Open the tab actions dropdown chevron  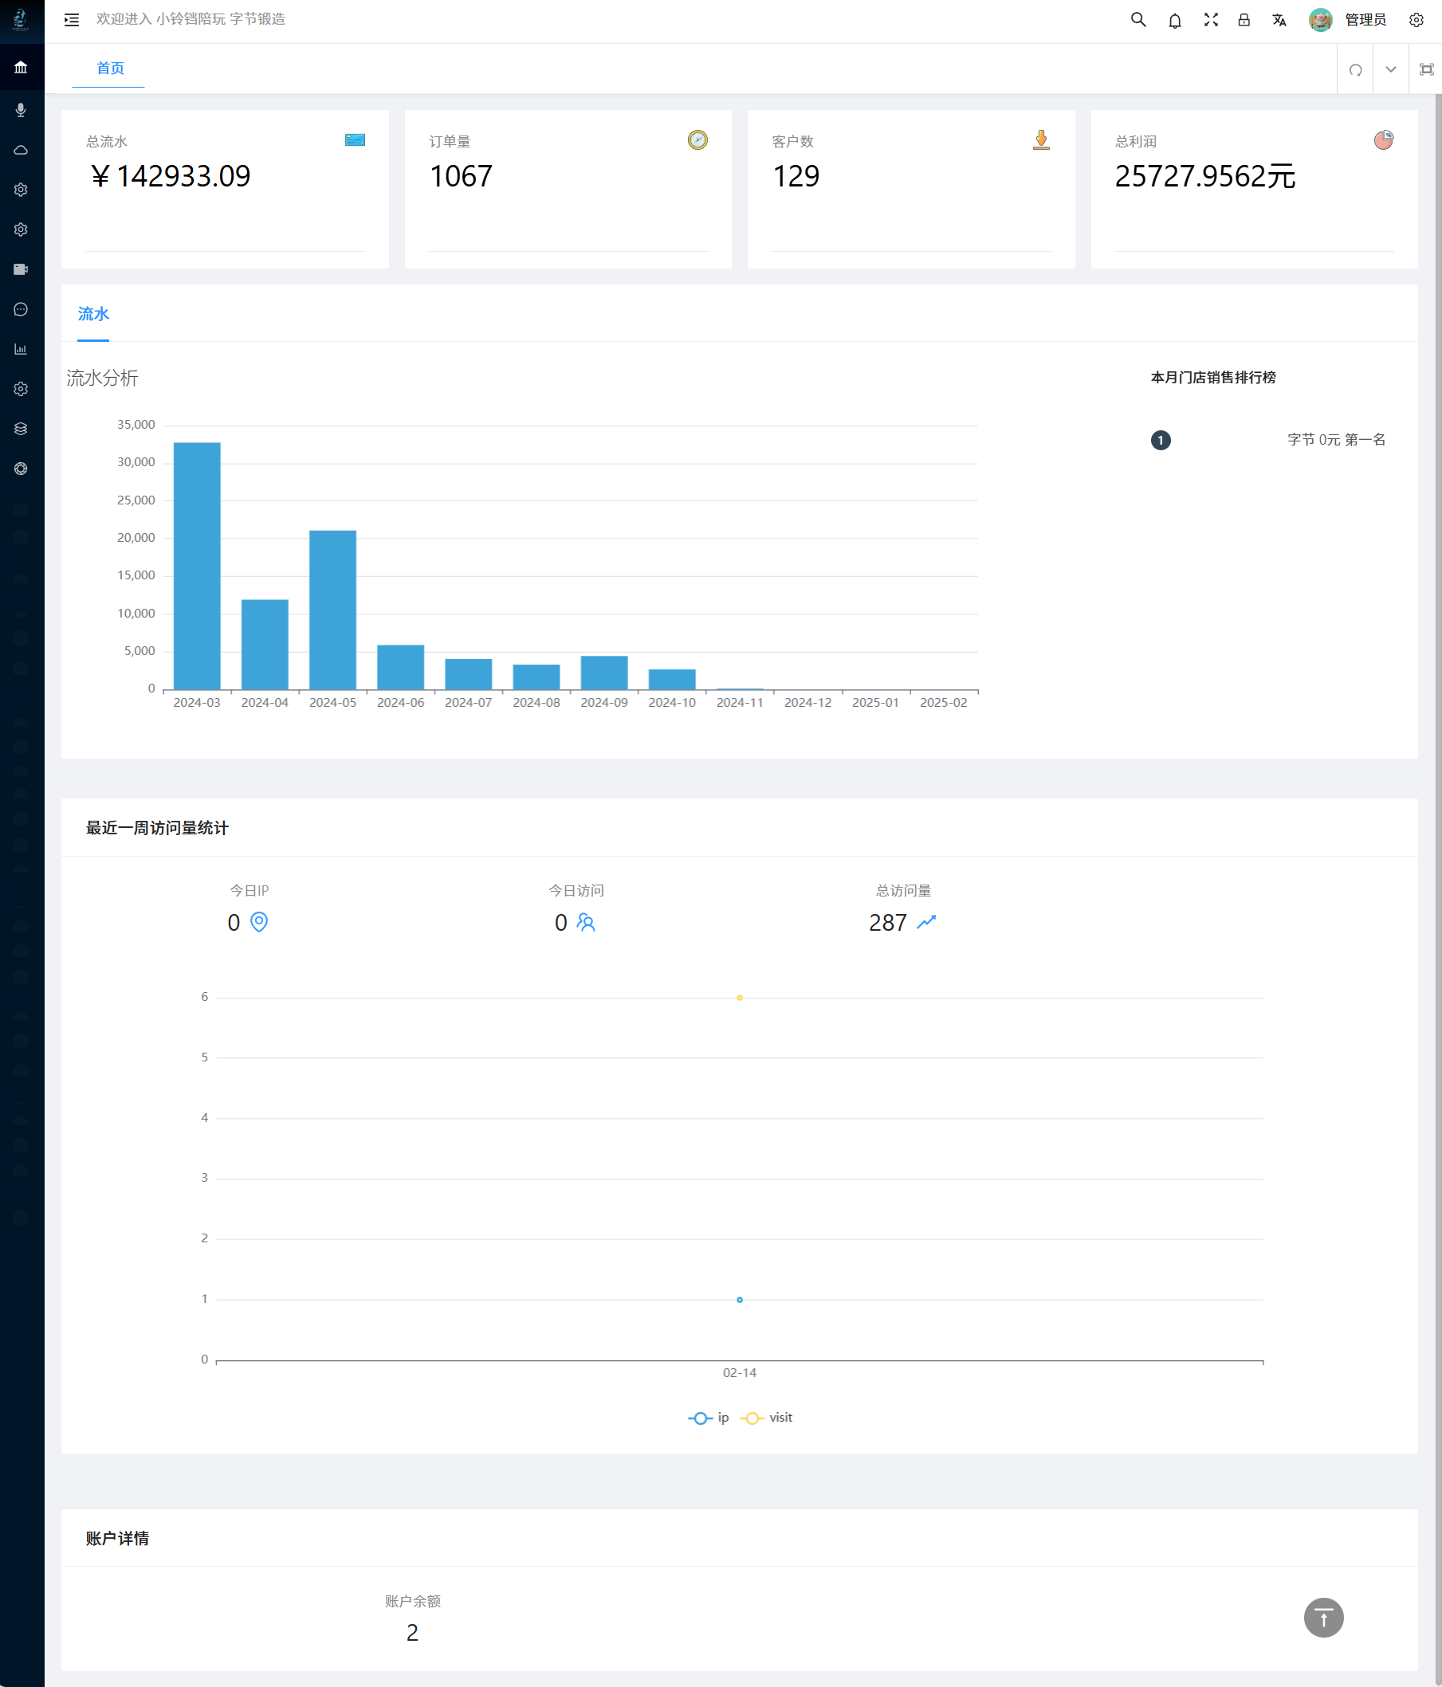coord(1391,70)
